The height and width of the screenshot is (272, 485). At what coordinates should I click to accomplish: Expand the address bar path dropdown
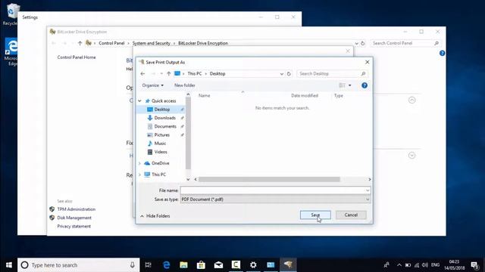281,74
